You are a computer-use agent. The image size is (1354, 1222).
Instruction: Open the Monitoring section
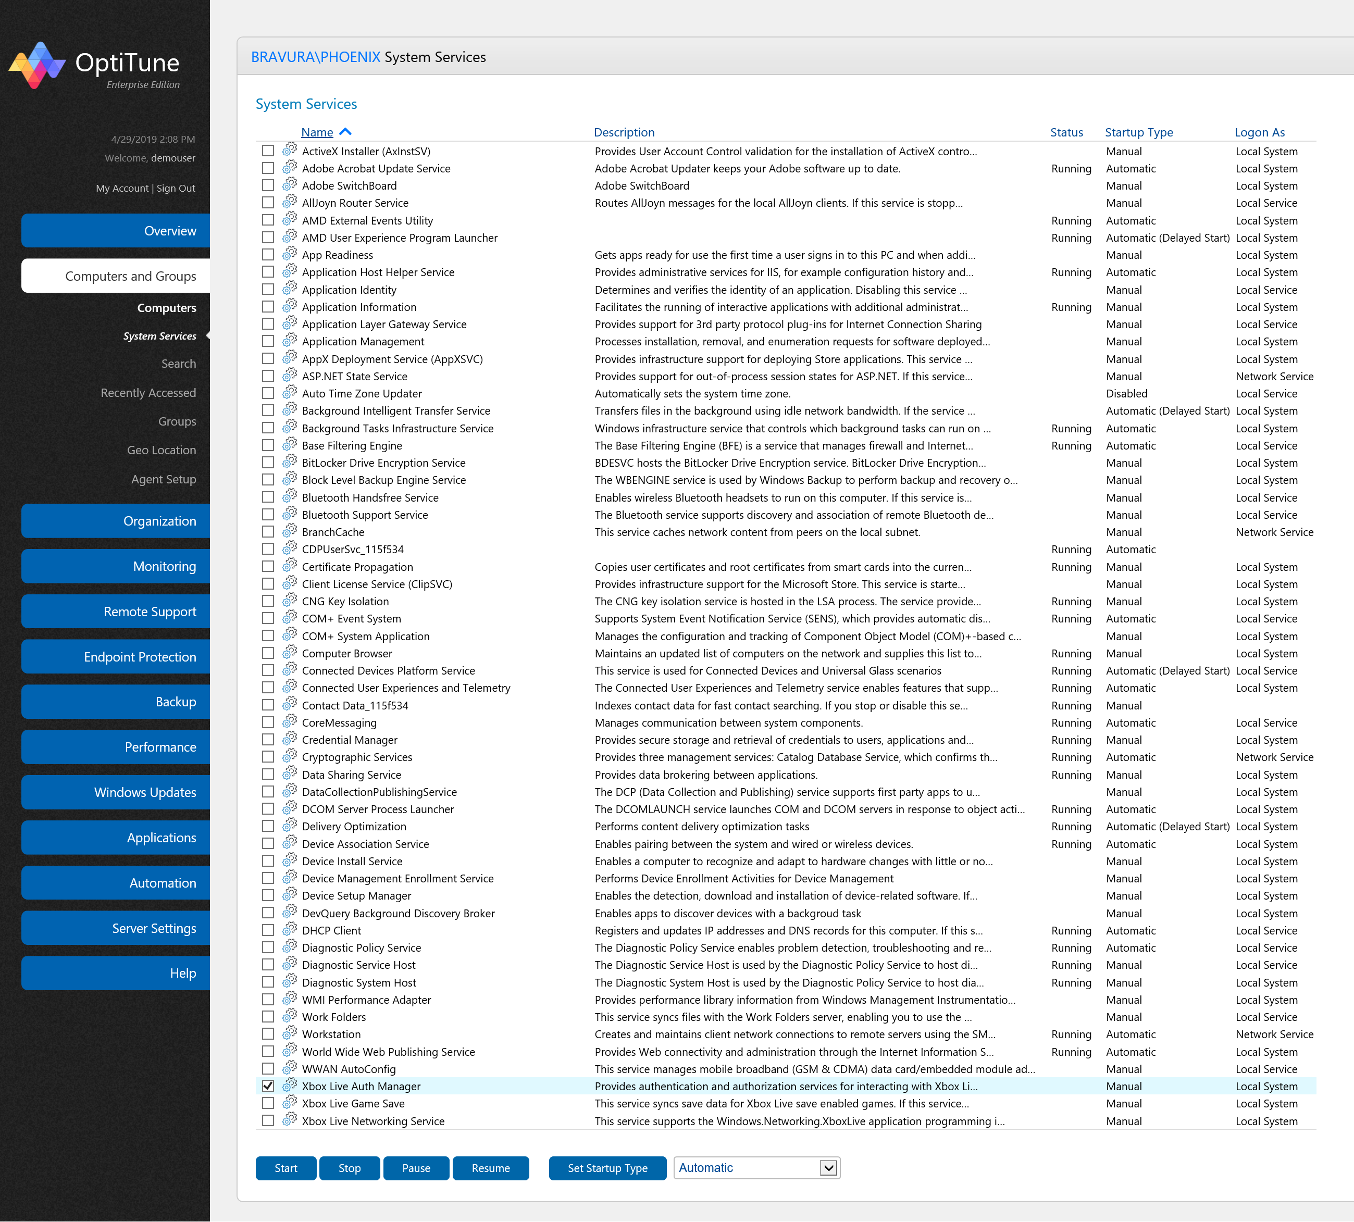(x=116, y=566)
